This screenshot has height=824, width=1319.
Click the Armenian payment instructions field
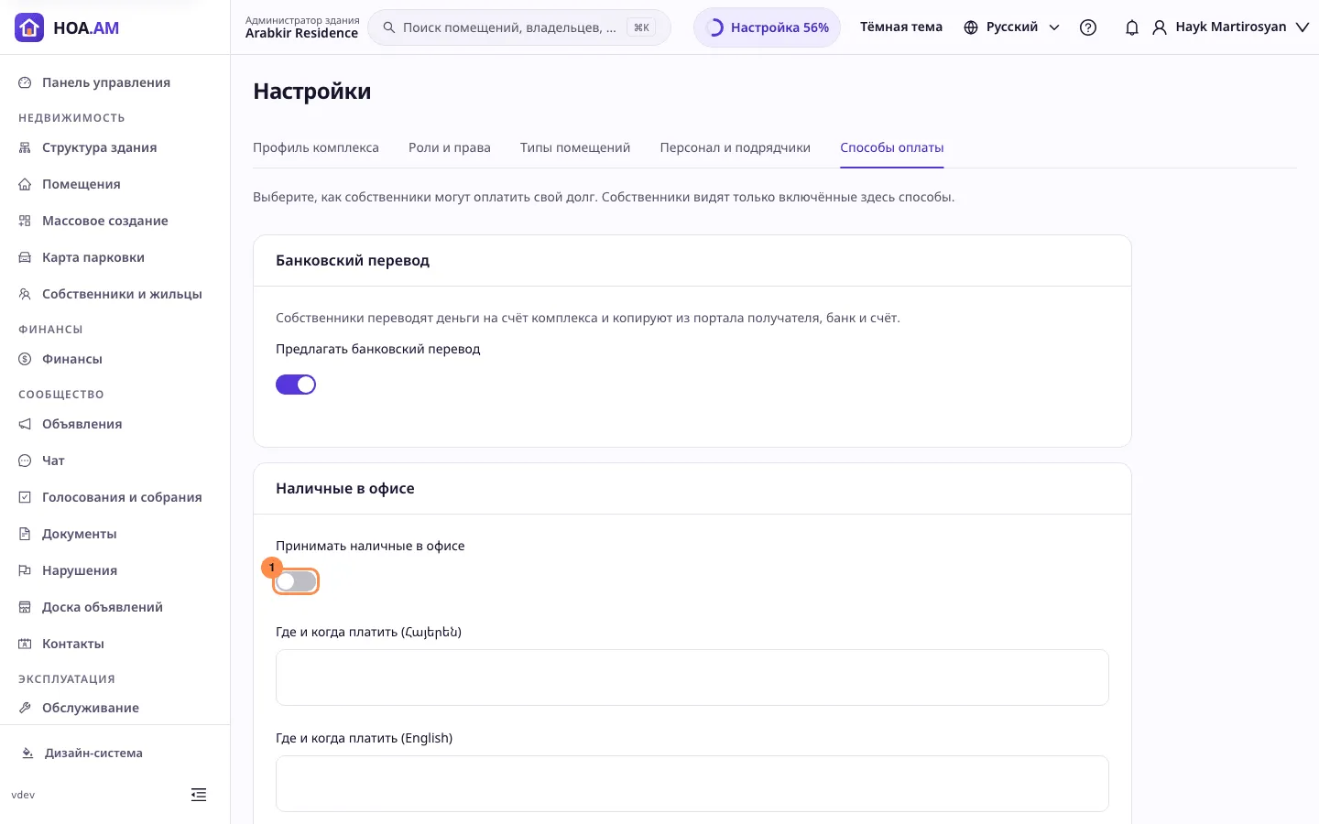coord(692,678)
